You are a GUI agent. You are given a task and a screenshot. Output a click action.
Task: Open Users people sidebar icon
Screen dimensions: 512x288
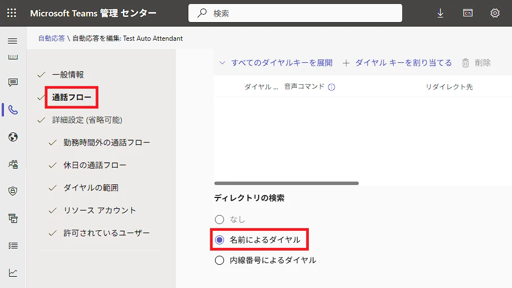coord(13,164)
